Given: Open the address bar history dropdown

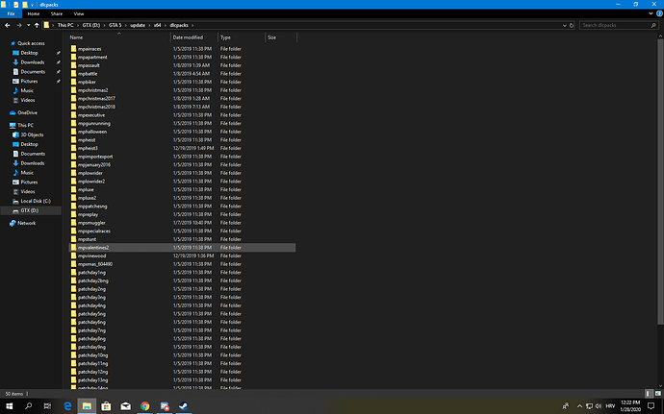Looking at the screenshot, I should pos(565,25).
